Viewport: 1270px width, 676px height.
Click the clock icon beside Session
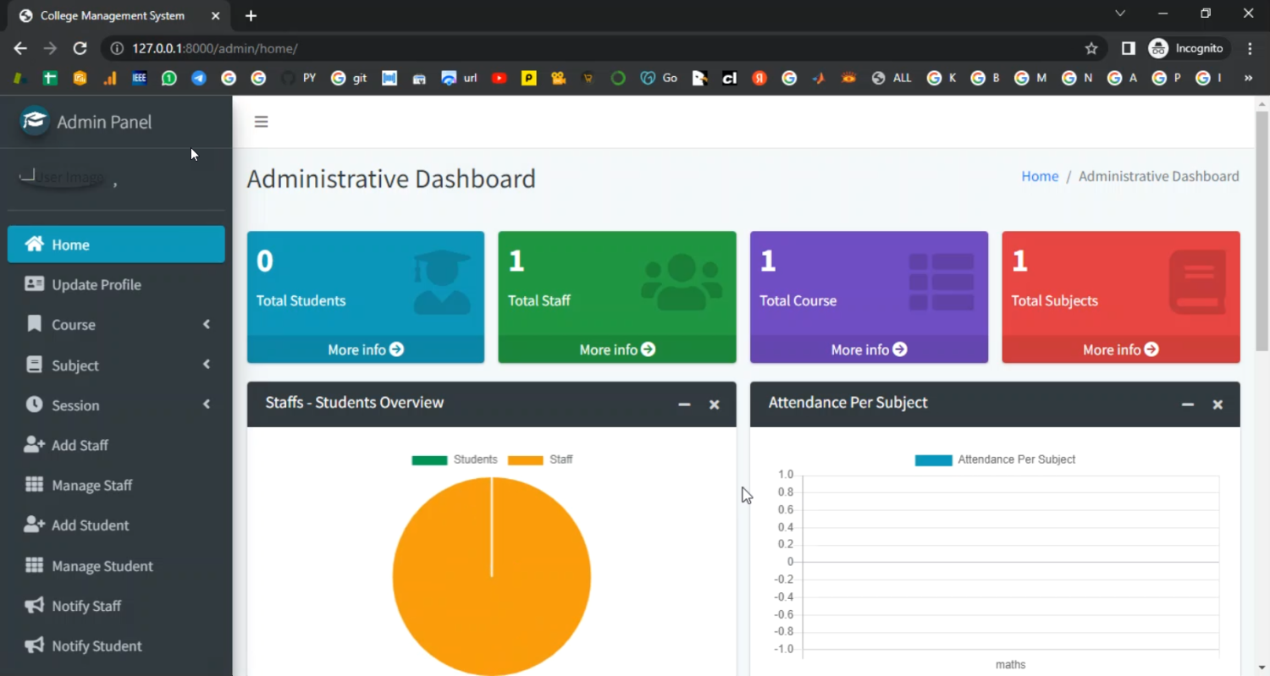click(x=34, y=404)
